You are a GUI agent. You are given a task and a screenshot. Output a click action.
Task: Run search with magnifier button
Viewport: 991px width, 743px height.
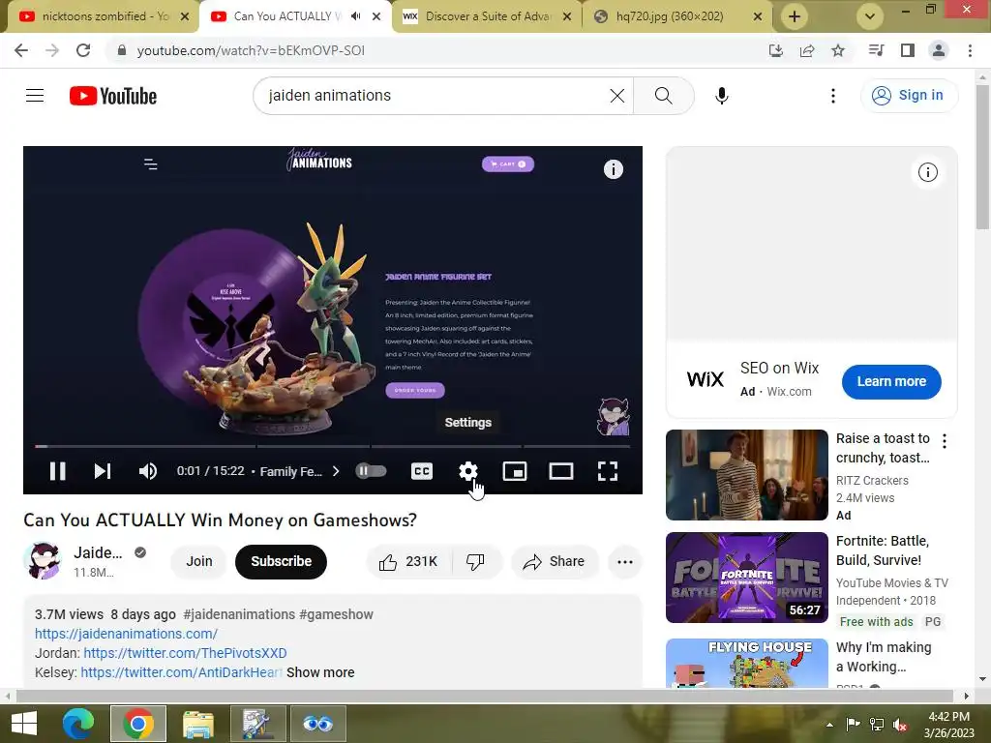(x=663, y=96)
